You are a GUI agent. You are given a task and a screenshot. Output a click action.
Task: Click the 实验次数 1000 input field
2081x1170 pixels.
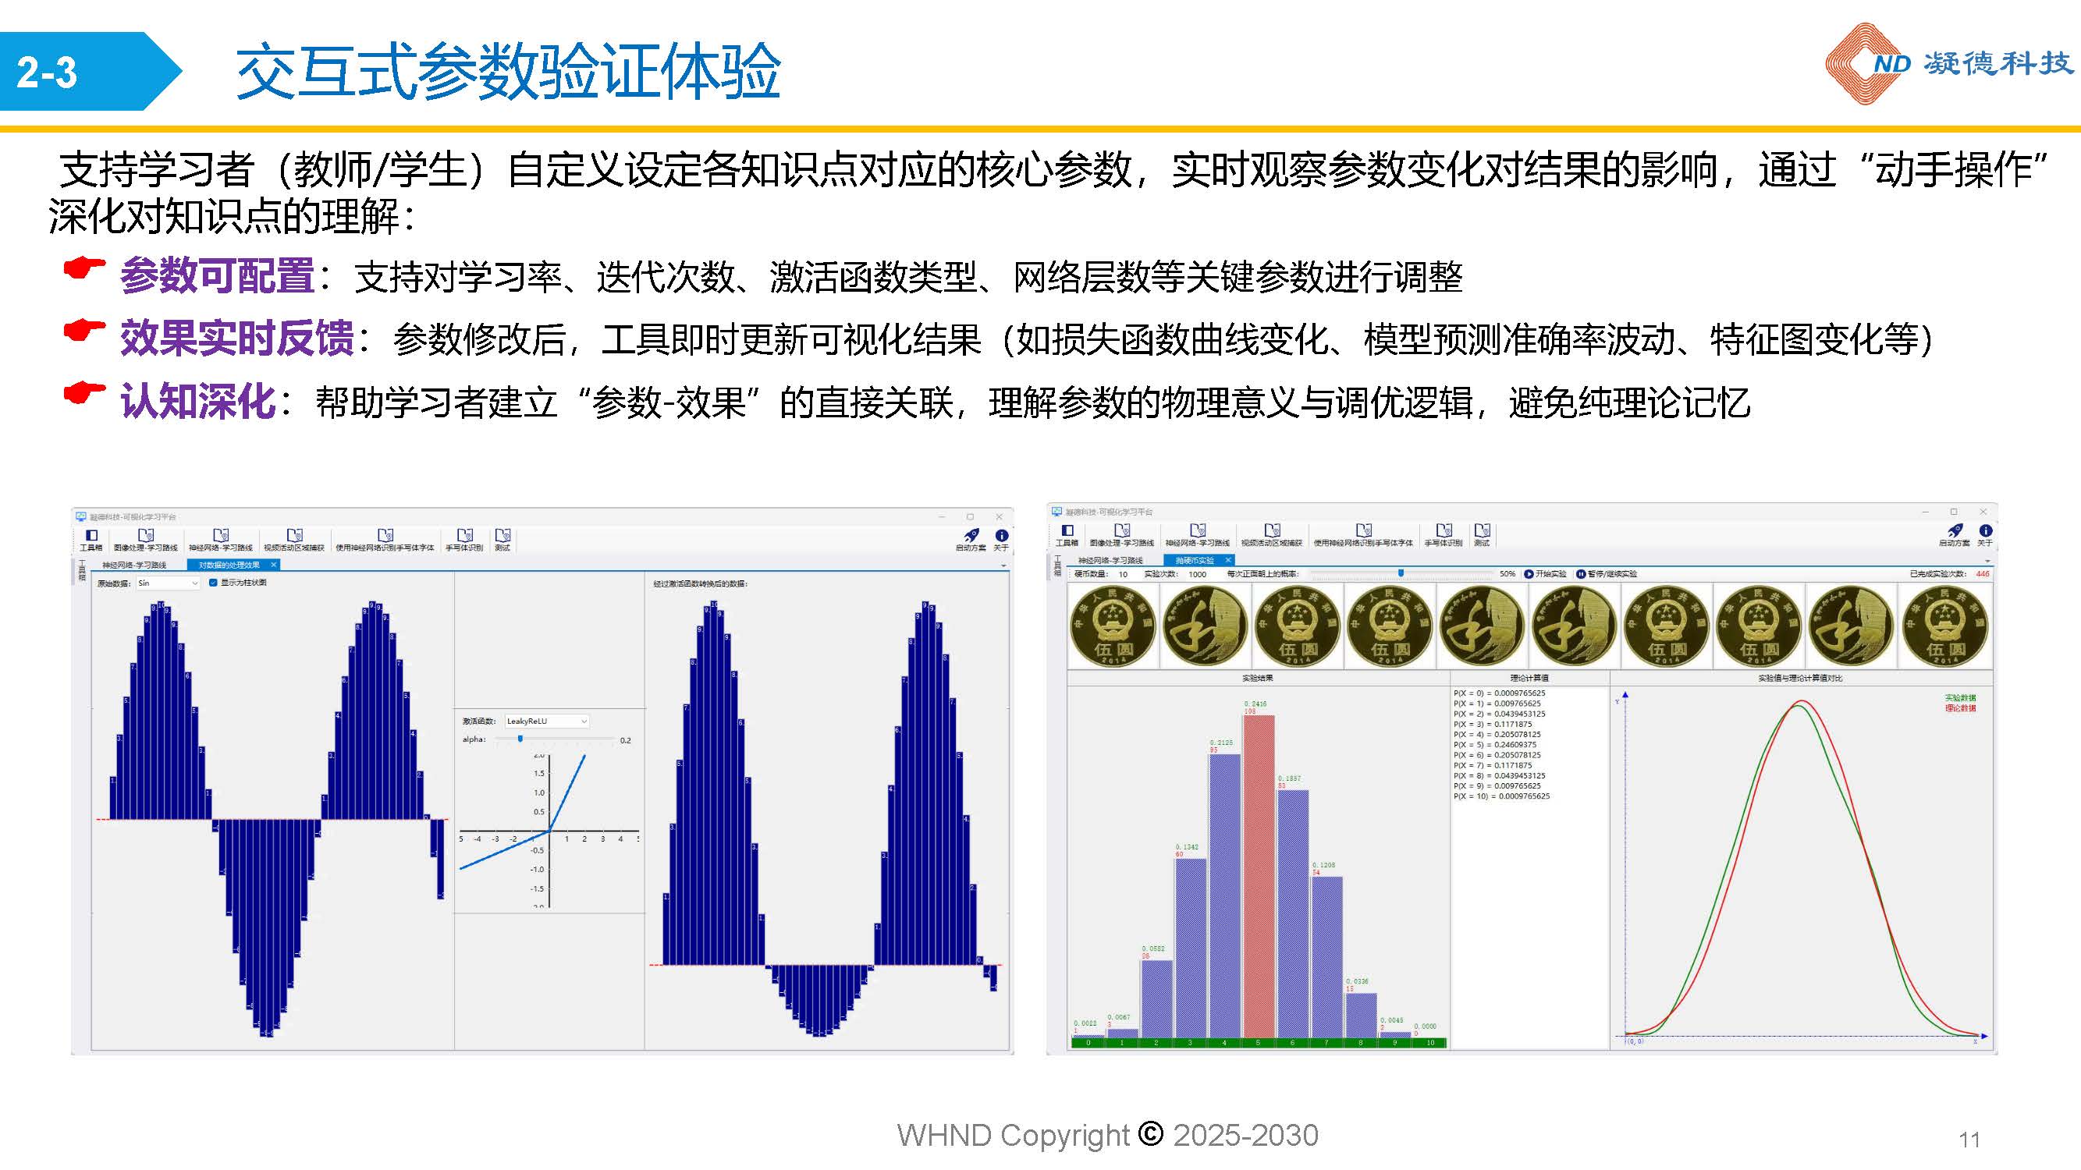(1197, 574)
